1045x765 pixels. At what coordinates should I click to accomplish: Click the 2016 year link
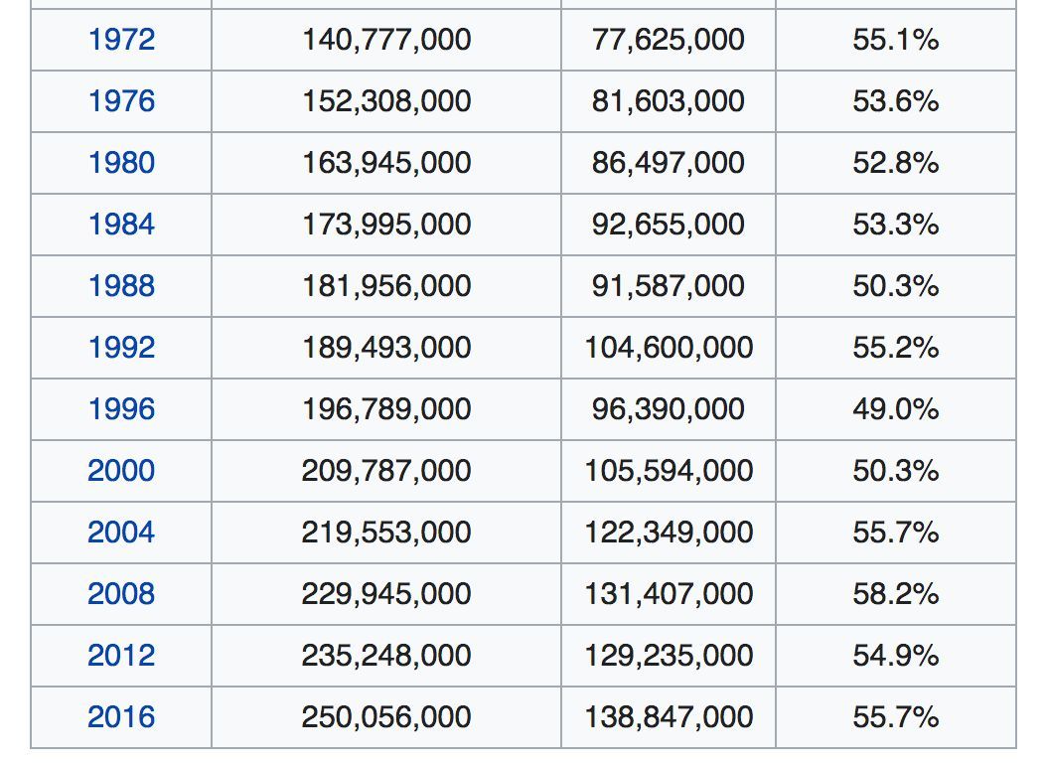click(x=121, y=717)
